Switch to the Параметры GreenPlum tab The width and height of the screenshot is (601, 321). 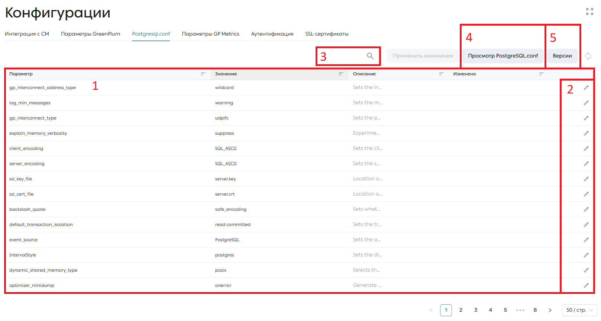point(91,34)
